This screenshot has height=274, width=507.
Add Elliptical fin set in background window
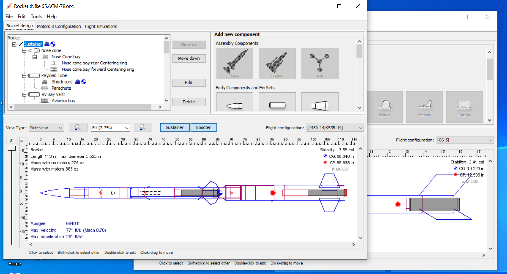pyautogui.click(x=385, y=107)
